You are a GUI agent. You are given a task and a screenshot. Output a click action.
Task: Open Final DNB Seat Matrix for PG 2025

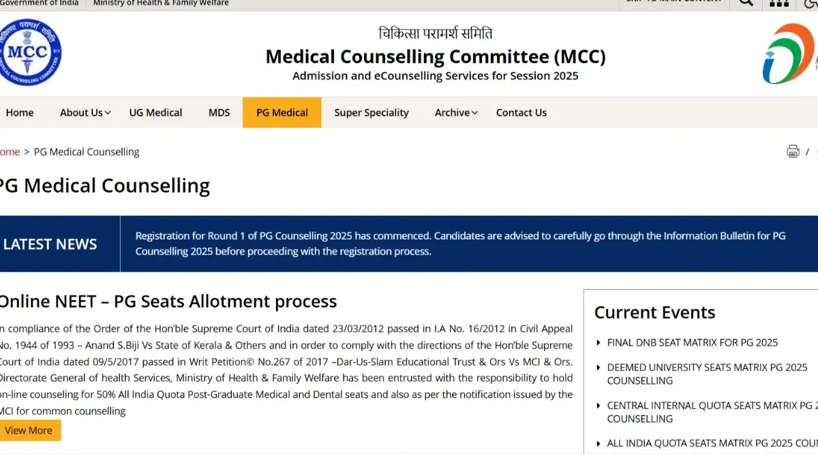(692, 342)
